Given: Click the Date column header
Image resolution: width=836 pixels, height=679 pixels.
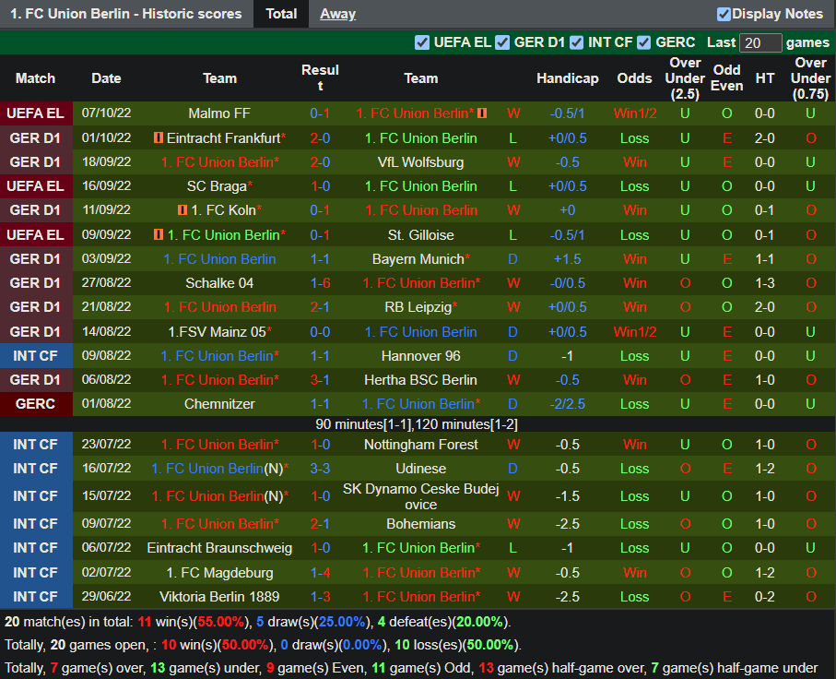Looking at the screenshot, I should (106, 78).
